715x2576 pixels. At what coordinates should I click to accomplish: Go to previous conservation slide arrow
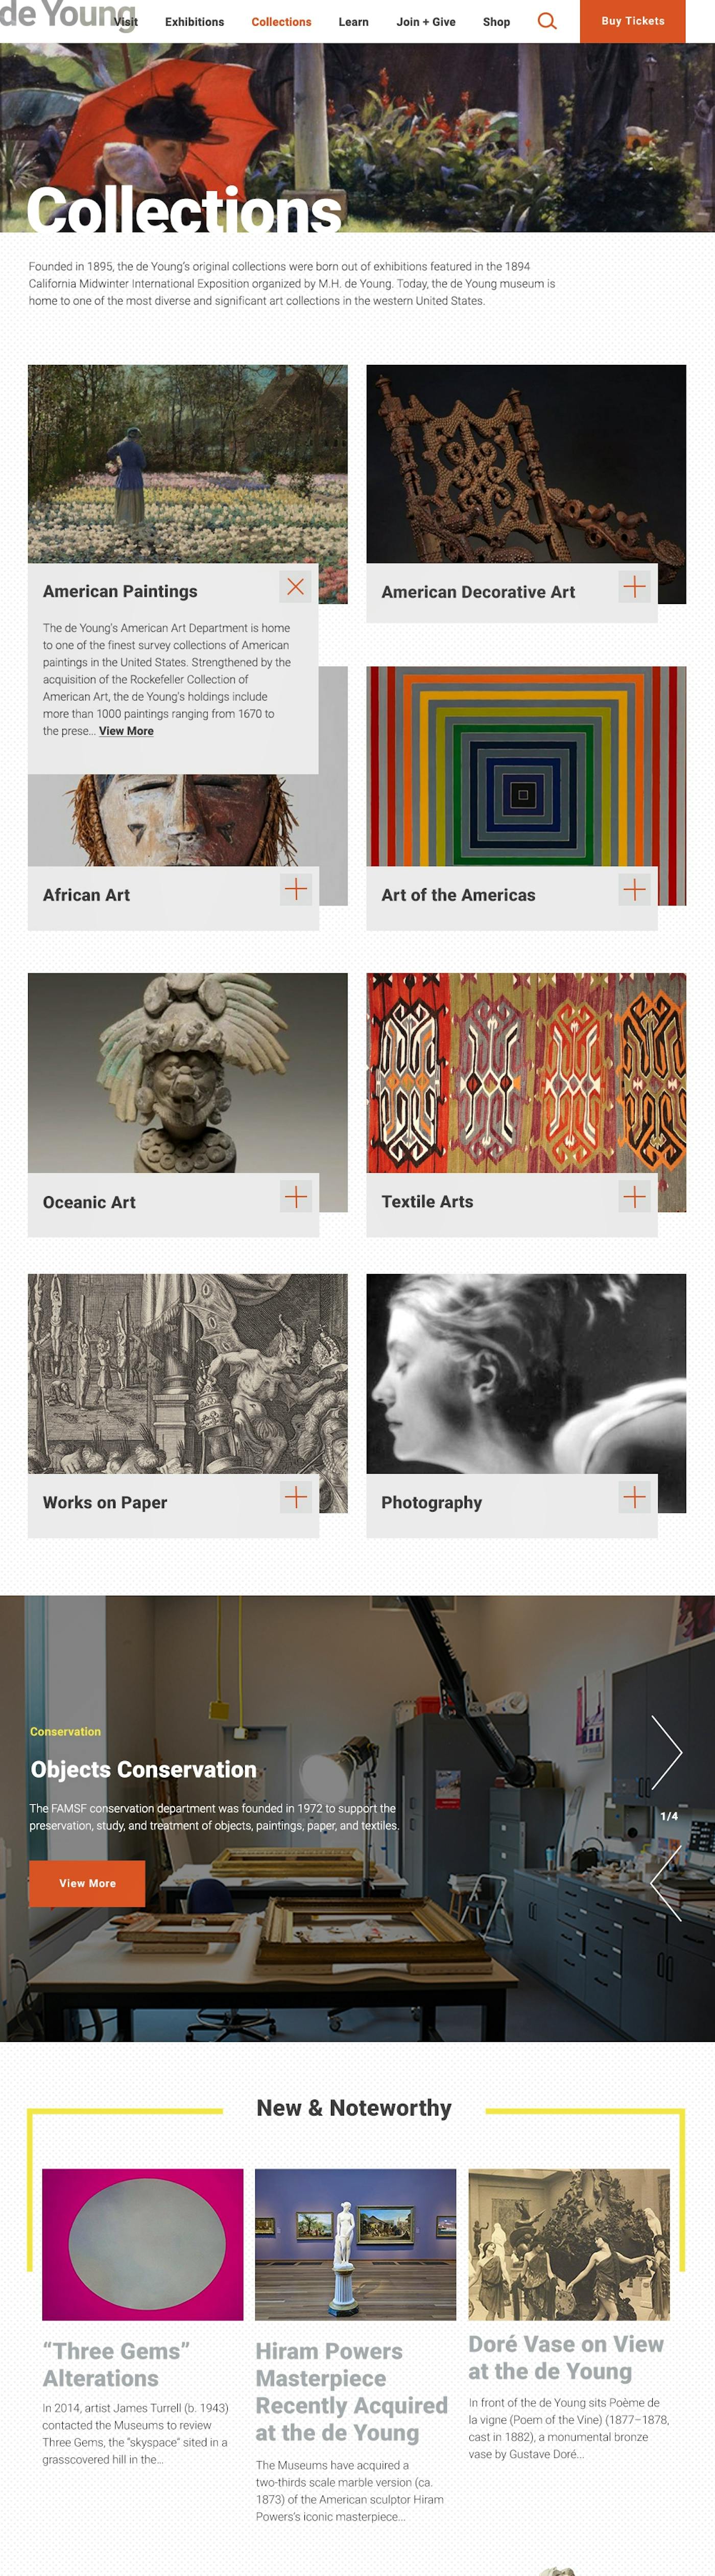pos(666,1883)
